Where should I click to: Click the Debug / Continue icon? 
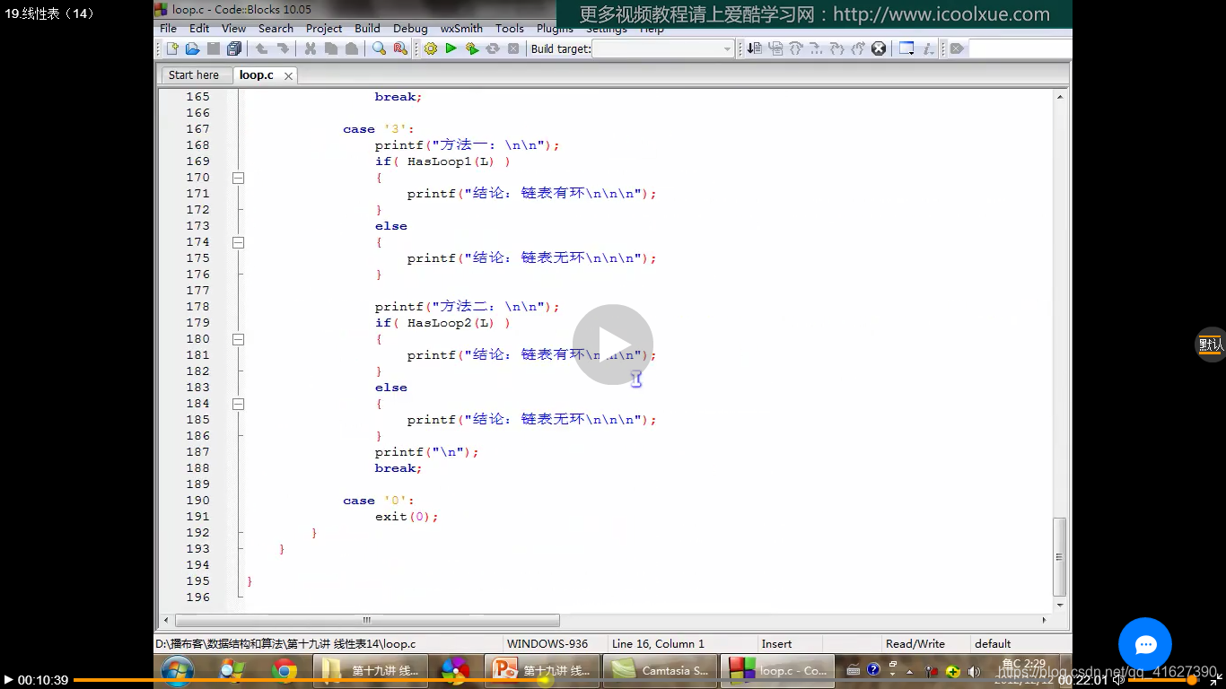coord(754,48)
